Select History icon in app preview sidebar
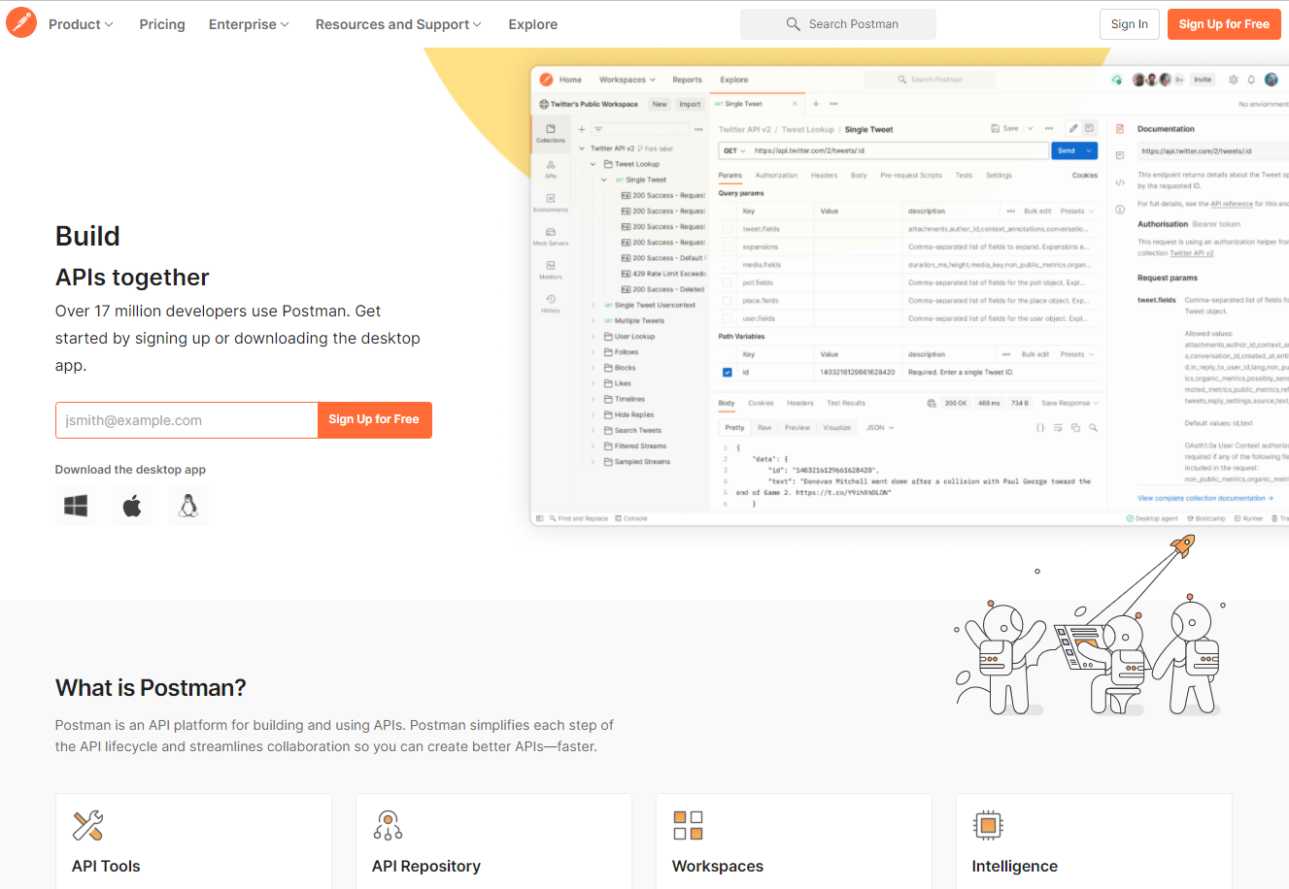Viewport: 1289px width, 889px height. (551, 299)
